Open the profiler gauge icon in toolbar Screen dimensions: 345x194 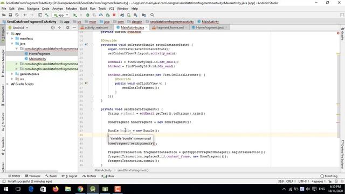pyautogui.click(x=101, y=15)
